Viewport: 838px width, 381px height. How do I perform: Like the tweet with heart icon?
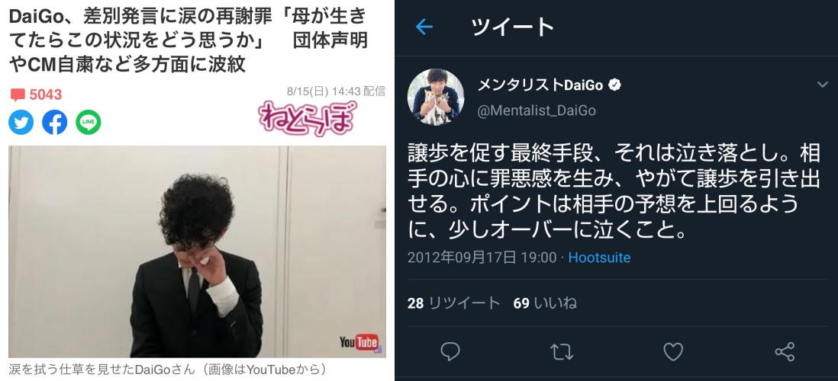[673, 351]
